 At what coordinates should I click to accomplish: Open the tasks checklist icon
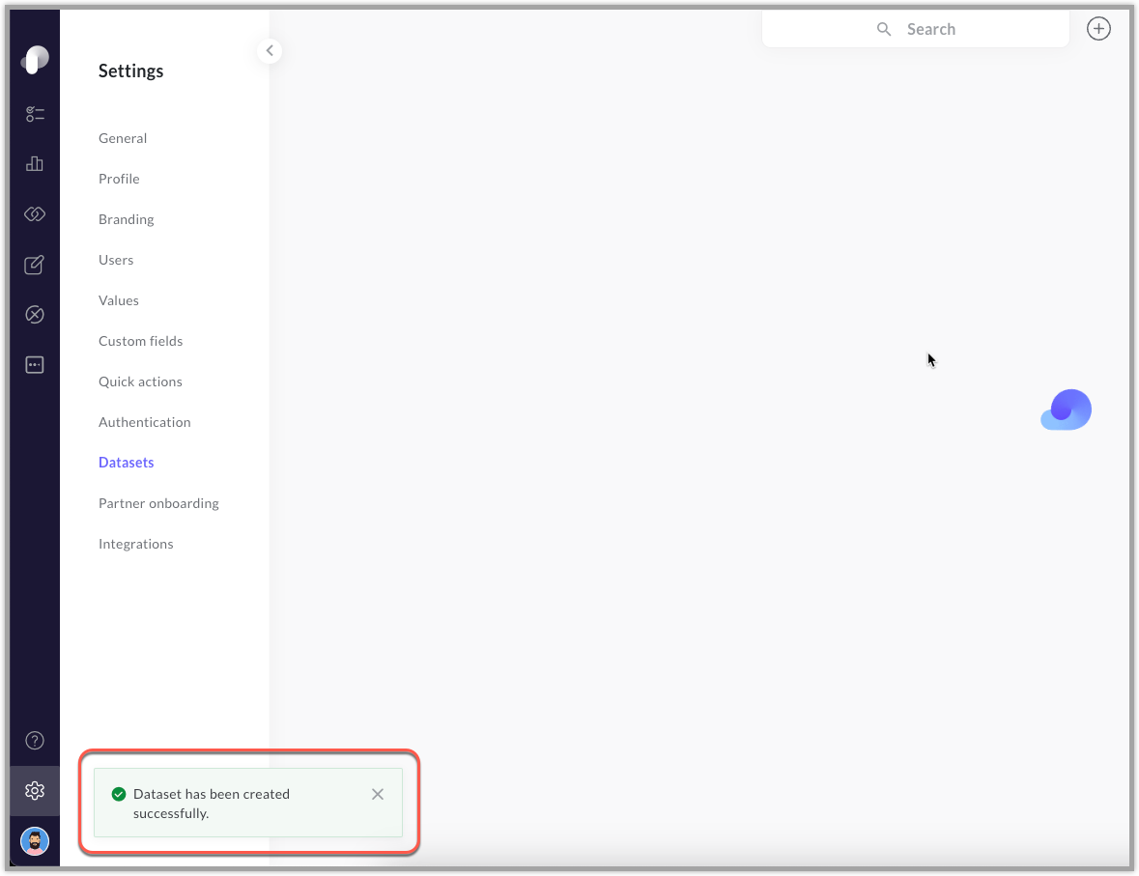[x=35, y=114]
